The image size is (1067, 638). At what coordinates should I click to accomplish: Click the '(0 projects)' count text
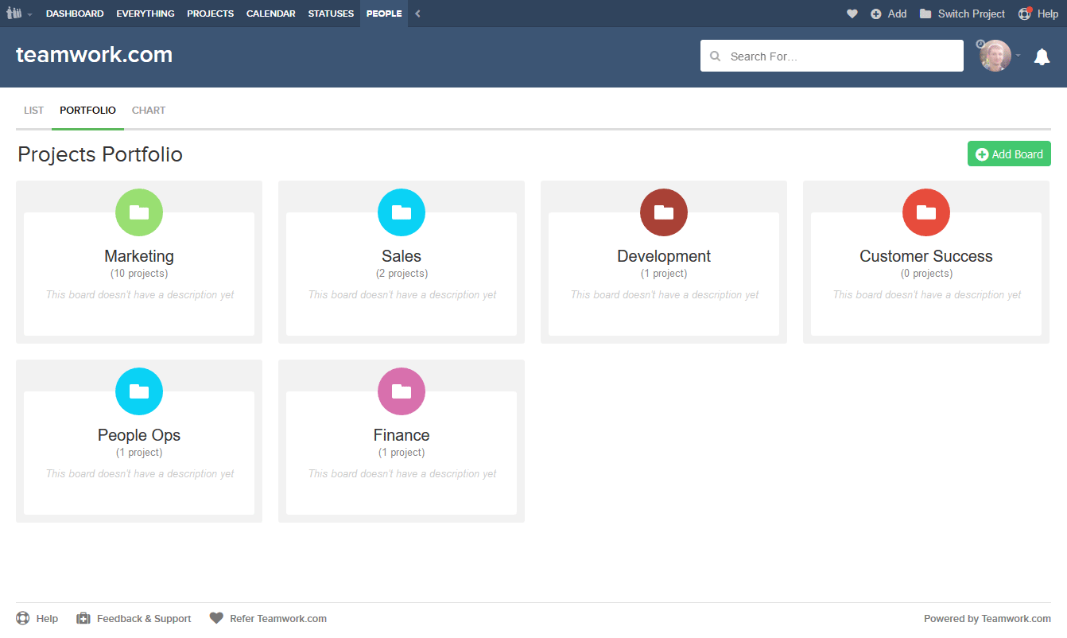tap(926, 274)
